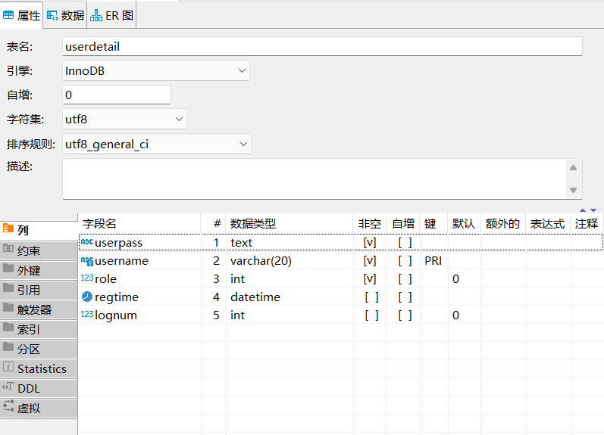Click the 约束 sidebar icon
Image resolution: width=604 pixels, height=435 pixels.
pos(8,248)
